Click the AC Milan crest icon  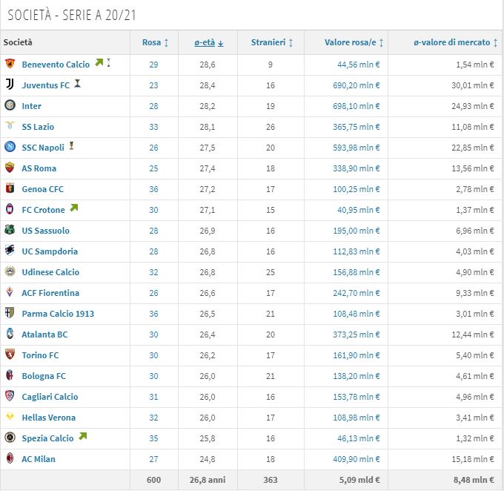(x=10, y=459)
